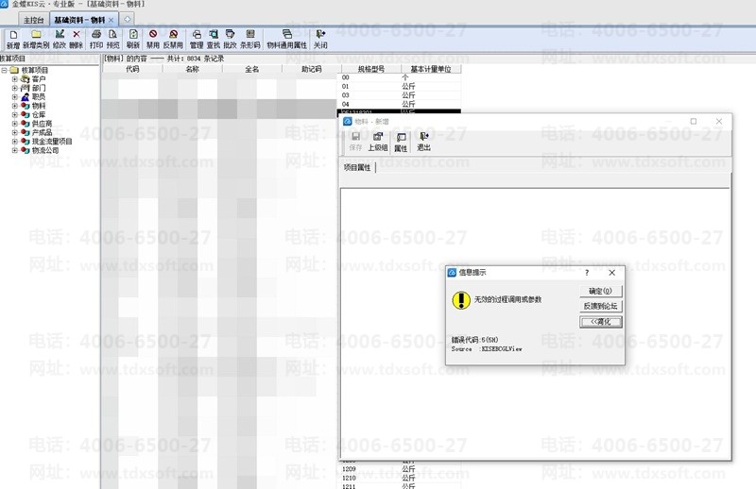Click the 确定(O) button

click(x=601, y=291)
